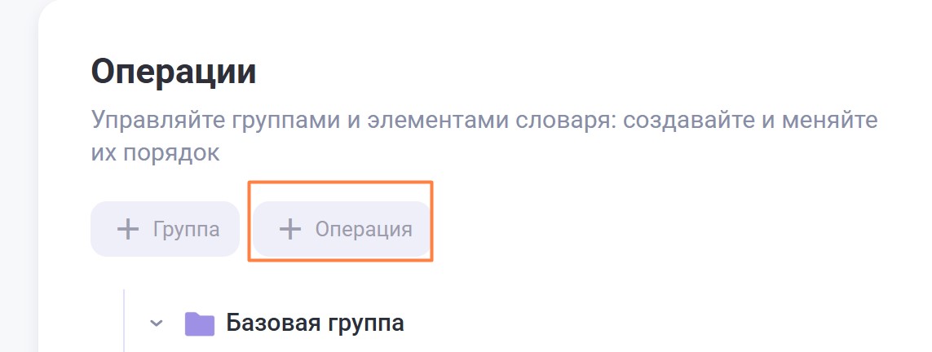Viewport: 932px width, 352px height.
Task: Click the plus icon in the Группа button
Action: [x=127, y=229]
